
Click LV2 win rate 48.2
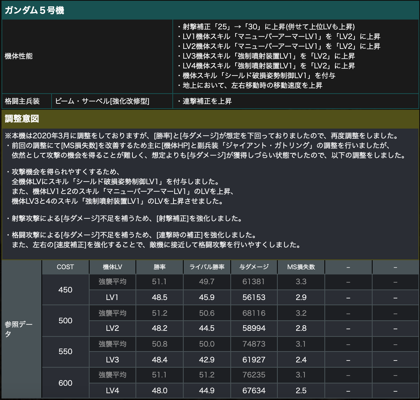(x=160, y=328)
